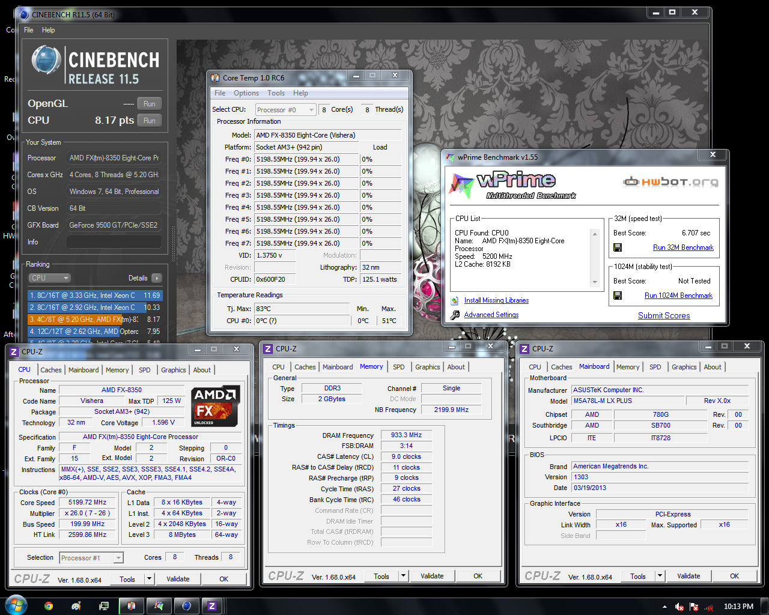
Task: Switch to Core Temp taskbar button
Action: coord(131,606)
